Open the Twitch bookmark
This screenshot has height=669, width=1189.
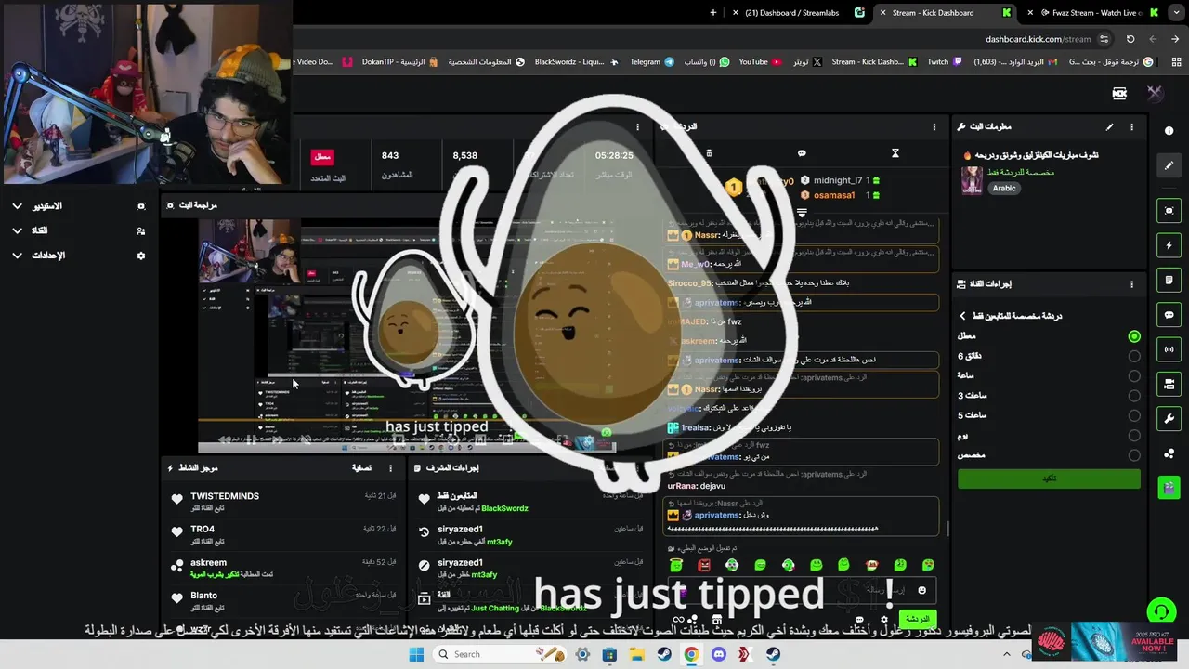(x=943, y=62)
